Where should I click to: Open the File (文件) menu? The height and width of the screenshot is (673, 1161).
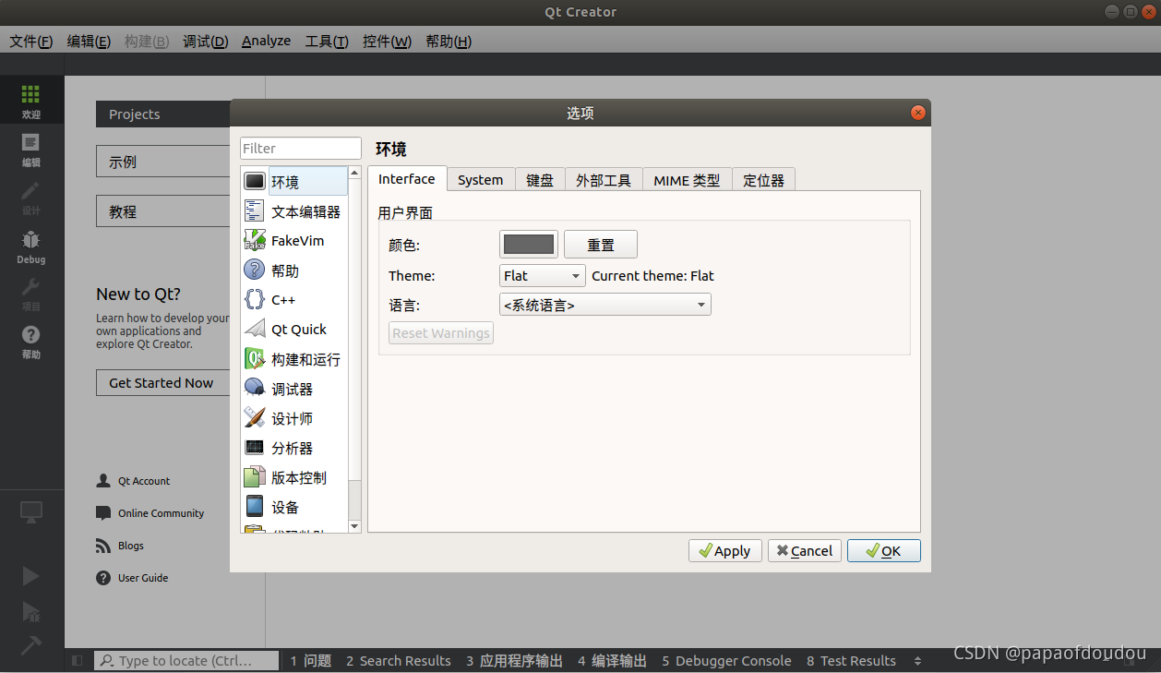tap(31, 42)
